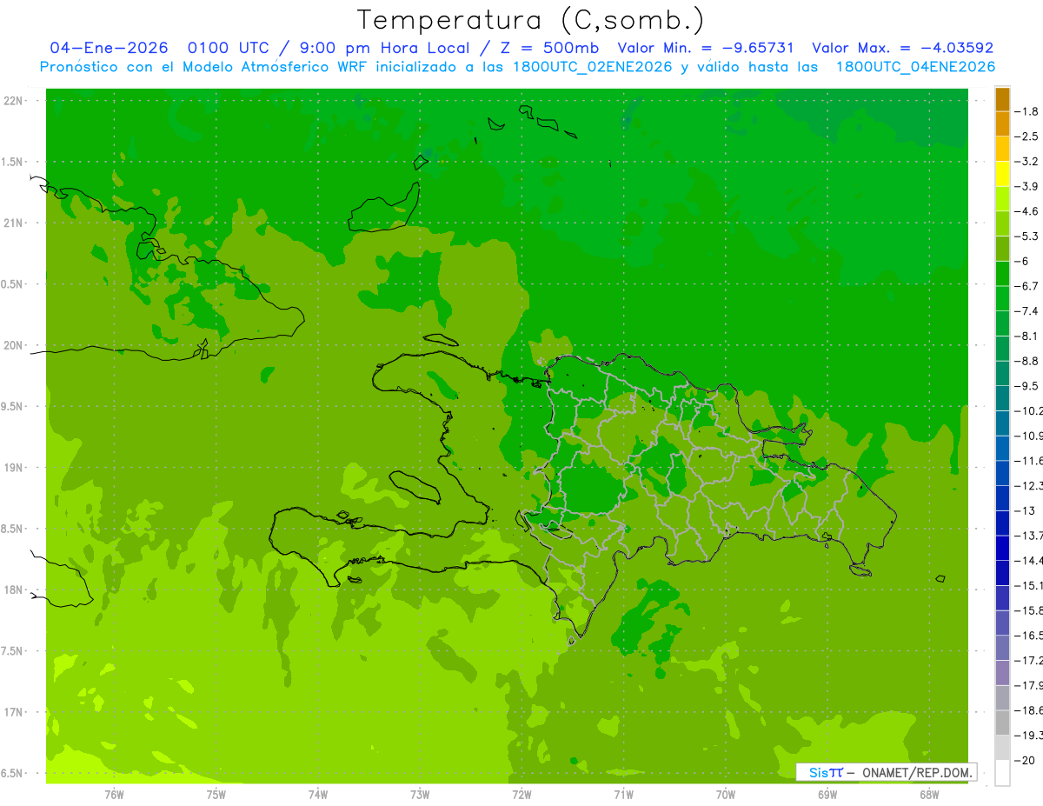
Task: Click the '76W' longitude label
Action: point(114,795)
